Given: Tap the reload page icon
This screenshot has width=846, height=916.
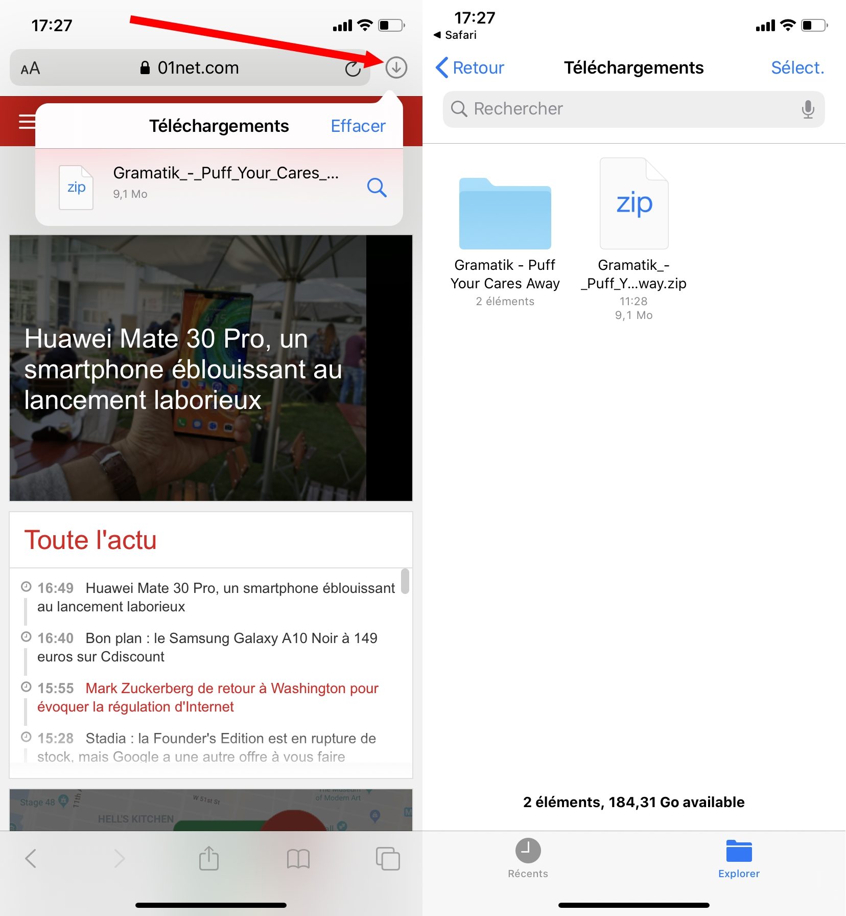Looking at the screenshot, I should point(353,68).
